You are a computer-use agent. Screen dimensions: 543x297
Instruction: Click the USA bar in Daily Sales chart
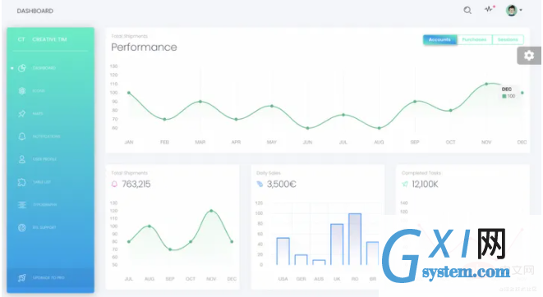[x=283, y=251]
